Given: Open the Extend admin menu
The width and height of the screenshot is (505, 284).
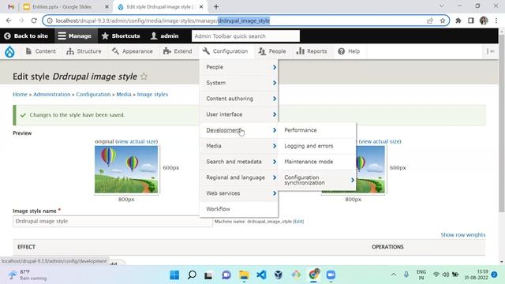Looking at the screenshot, I should (x=178, y=51).
